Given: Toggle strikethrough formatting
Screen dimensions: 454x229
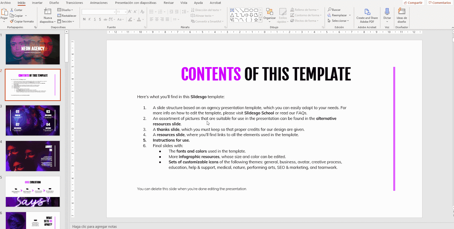Looking at the screenshot, I should point(105,19).
